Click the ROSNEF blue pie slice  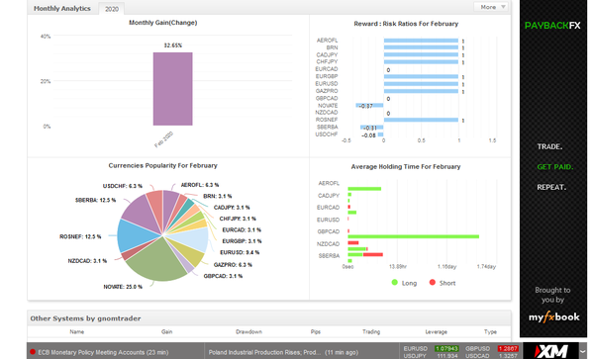137,235
